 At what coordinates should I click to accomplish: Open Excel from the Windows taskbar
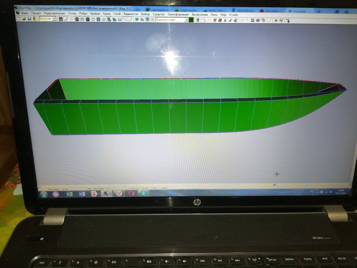[x=69, y=193]
